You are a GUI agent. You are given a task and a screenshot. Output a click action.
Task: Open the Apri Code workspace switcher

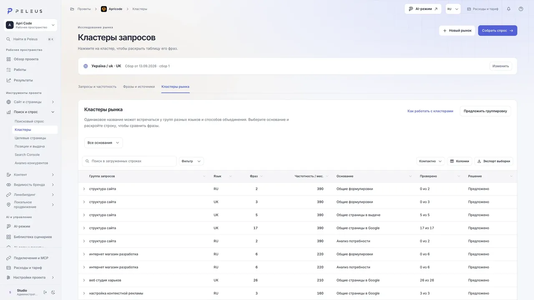click(30, 25)
